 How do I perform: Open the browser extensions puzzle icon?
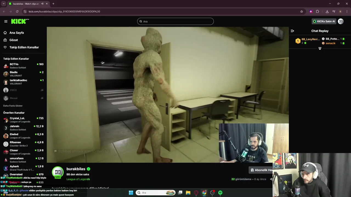click(318, 11)
